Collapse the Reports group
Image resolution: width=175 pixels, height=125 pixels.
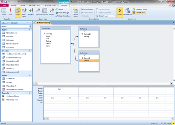[x=29, y=93]
